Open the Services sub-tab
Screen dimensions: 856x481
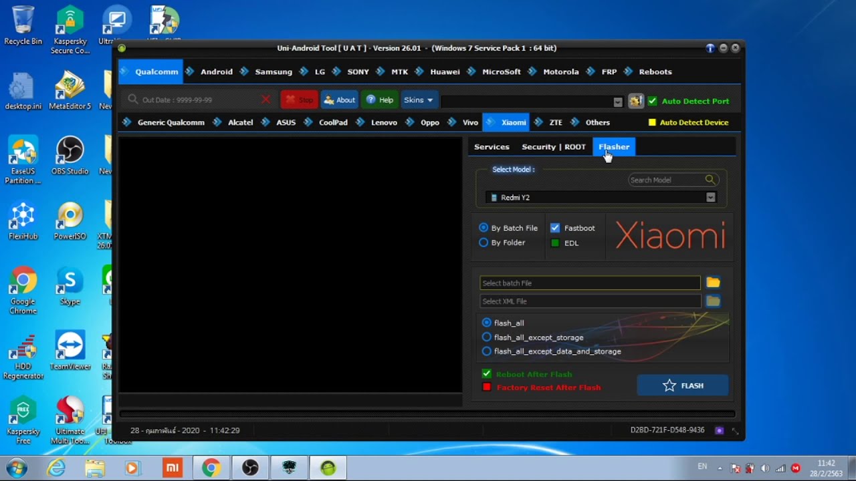(492, 147)
